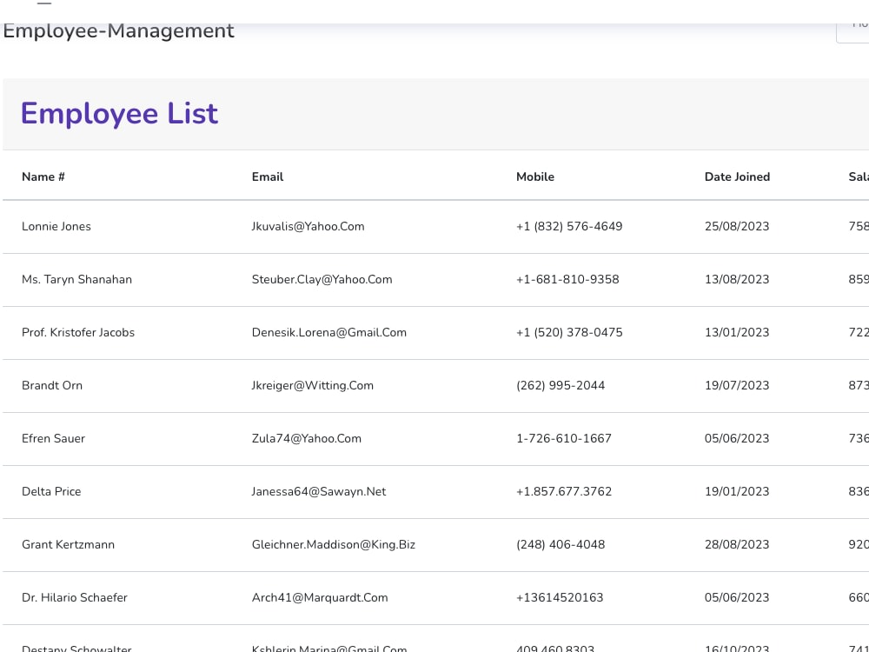
Task: Click email Jkuvalis@Yahoo.Com
Action: coord(308,226)
